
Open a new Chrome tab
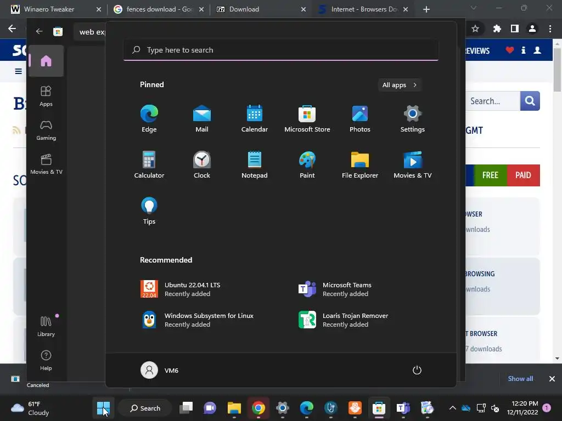[x=426, y=9]
